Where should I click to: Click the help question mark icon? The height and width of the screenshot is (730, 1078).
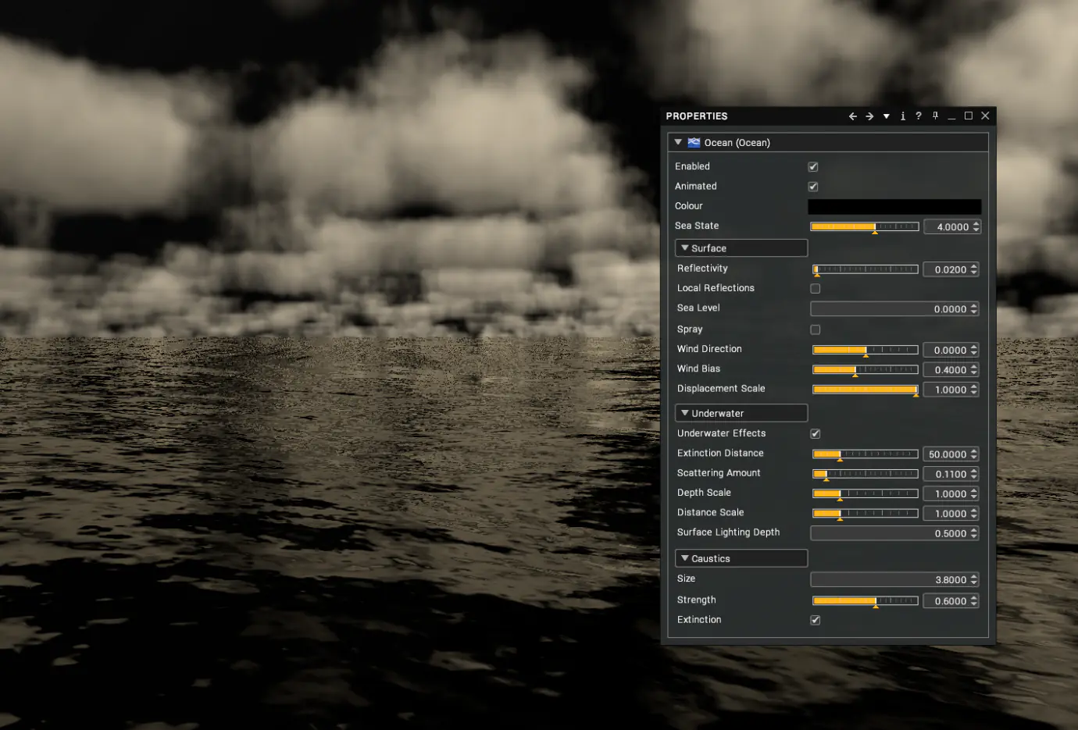919,116
